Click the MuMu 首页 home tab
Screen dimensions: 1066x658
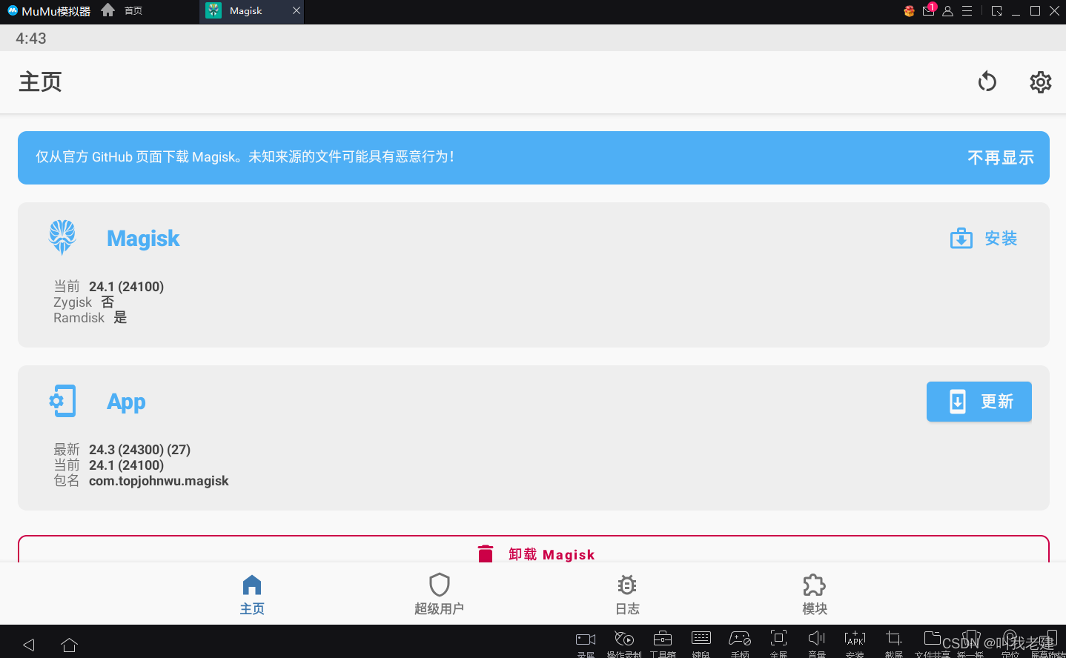(x=122, y=10)
